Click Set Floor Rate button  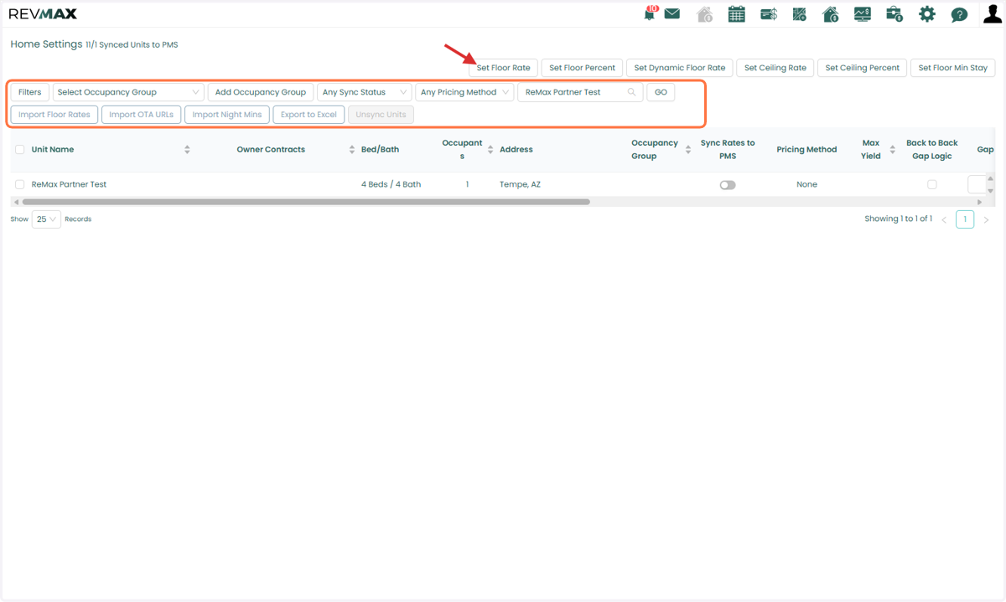click(503, 68)
